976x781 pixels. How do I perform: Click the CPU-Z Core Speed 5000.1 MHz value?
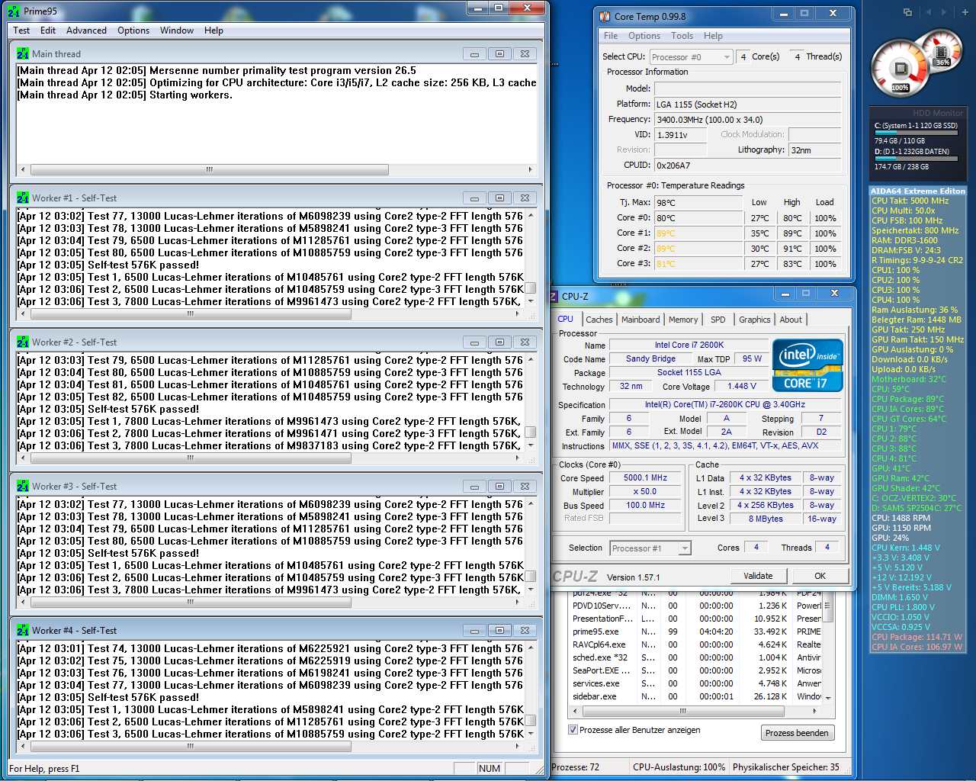[x=645, y=477]
